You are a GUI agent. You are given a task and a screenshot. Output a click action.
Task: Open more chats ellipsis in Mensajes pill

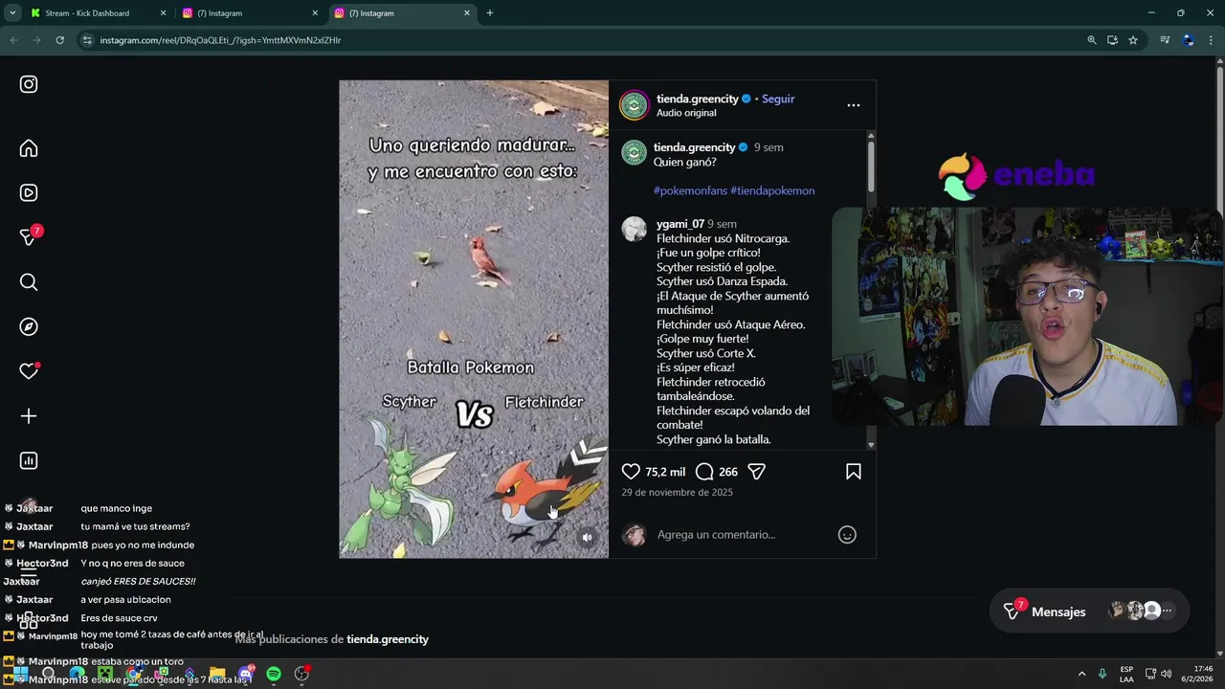tap(1167, 611)
